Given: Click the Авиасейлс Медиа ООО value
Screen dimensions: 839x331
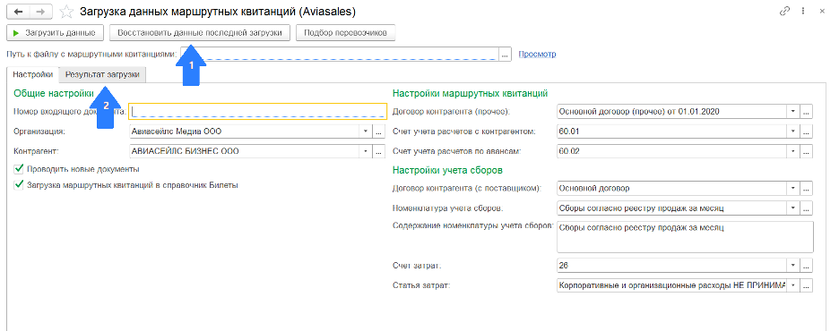Looking at the screenshot, I should [x=176, y=132].
